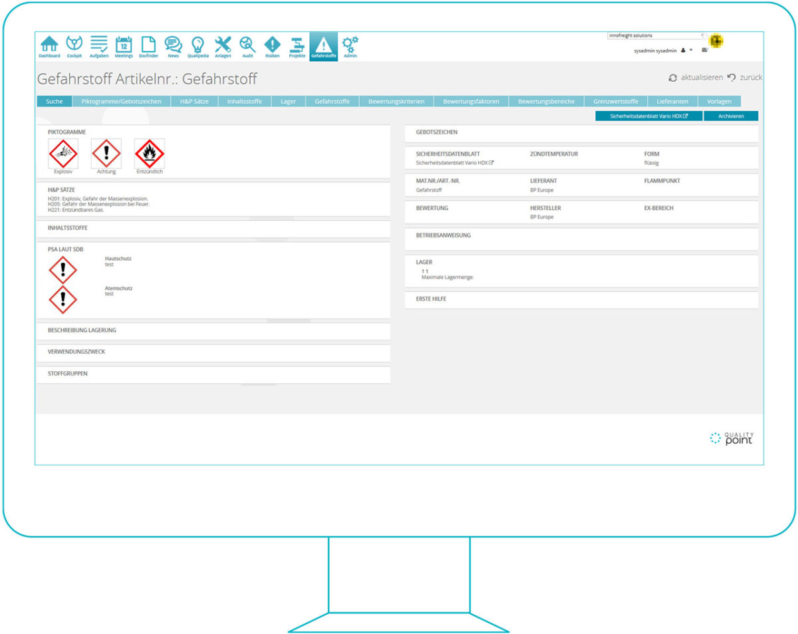This screenshot has height=634, width=798.
Task: Launch the Docfinder module
Action: [148, 45]
